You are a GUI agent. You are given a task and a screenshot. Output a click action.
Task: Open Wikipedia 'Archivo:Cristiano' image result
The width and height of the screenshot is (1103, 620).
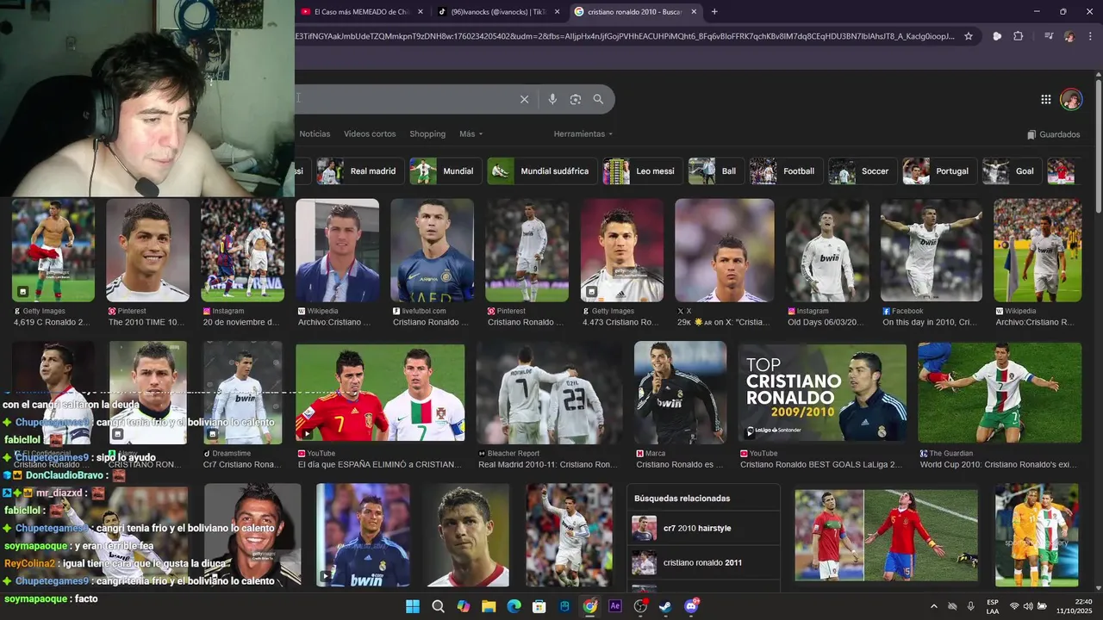337,251
